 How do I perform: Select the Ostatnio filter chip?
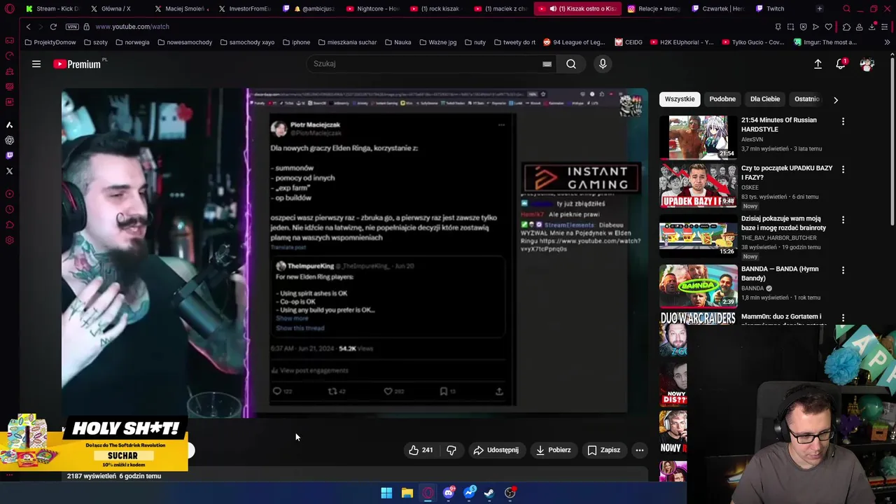806,99
